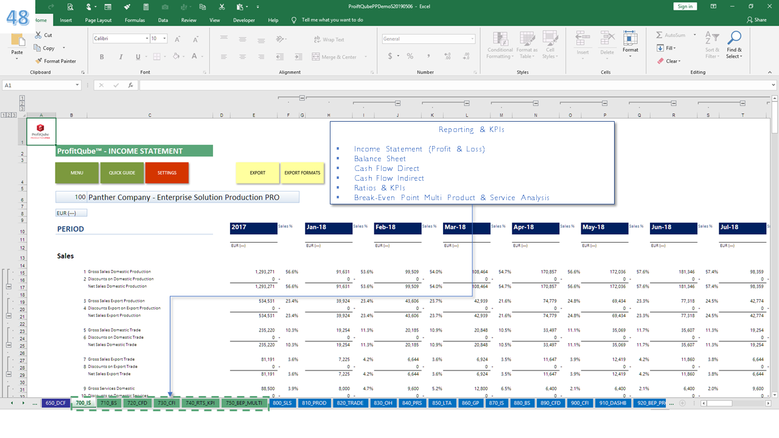779x438 pixels.
Task: Click the Decrease Decimal icon
Action: 465,56
